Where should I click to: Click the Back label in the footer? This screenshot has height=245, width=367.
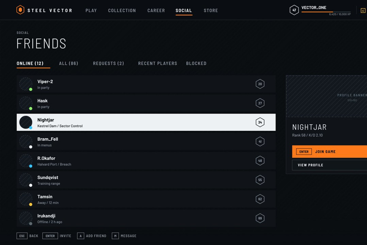(34, 236)
